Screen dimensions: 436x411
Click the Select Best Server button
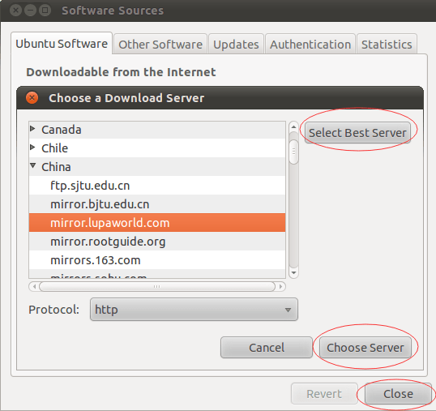(357, 133)
